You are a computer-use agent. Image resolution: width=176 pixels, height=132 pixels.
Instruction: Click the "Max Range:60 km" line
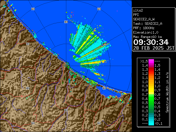[148, 37]
